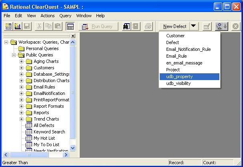Choose udb_property from the list
This screenshot has width=243, height=167.
pos(189,76)
